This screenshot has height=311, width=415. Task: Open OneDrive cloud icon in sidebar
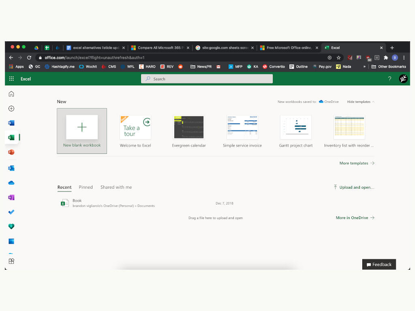(x=11, y=183)
